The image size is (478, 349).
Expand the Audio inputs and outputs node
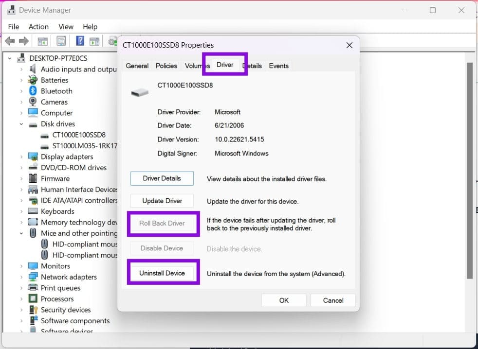[21, 69]
